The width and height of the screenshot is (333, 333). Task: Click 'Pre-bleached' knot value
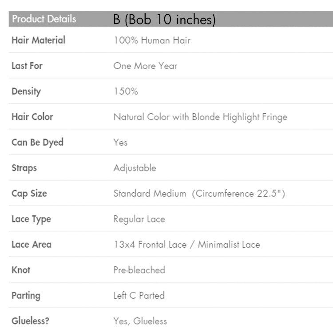pos(139,270)
